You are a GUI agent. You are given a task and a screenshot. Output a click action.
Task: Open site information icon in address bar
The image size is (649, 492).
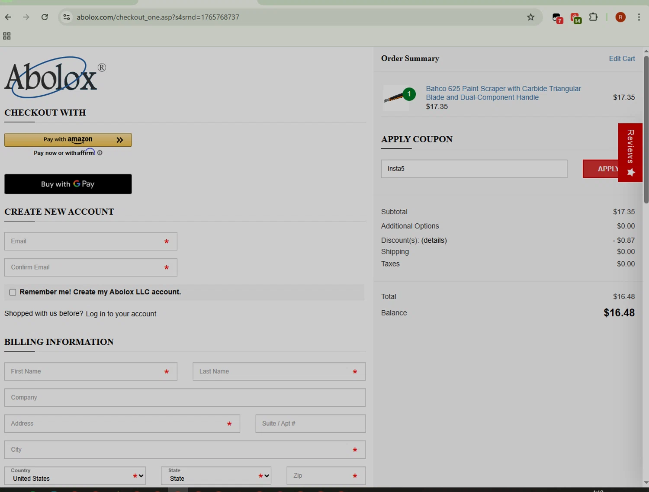click(x=67, y=17)
